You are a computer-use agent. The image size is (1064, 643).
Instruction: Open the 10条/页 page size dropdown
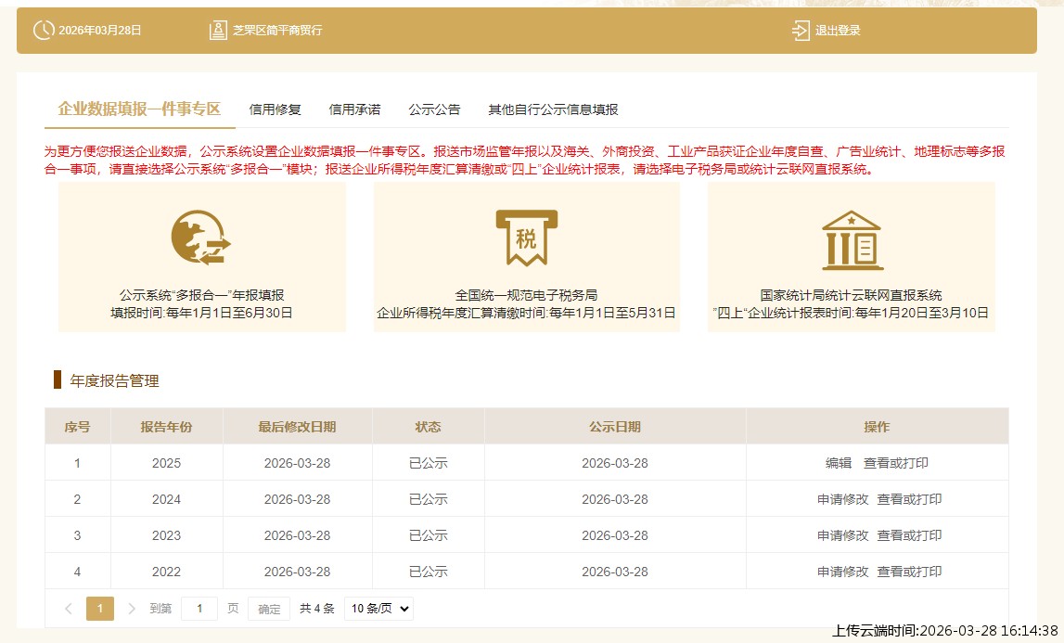coord(378,608)
